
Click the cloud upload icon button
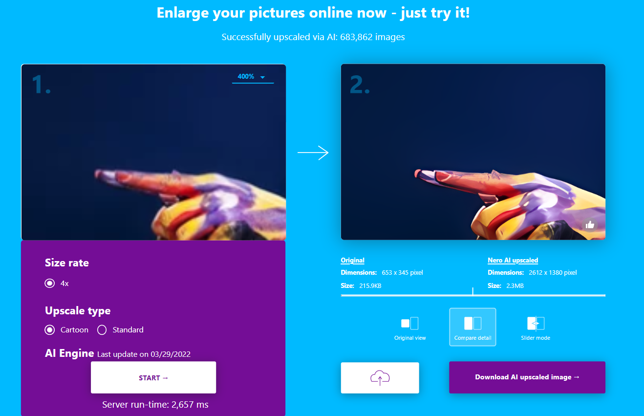click(380, 377)
